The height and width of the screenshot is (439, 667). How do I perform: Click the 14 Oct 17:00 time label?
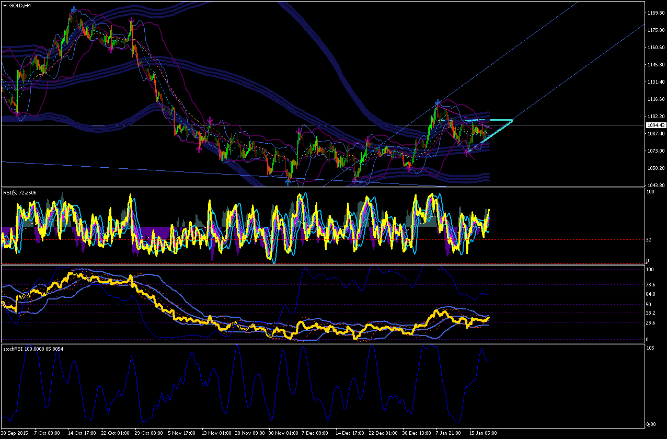click(82, 433)
